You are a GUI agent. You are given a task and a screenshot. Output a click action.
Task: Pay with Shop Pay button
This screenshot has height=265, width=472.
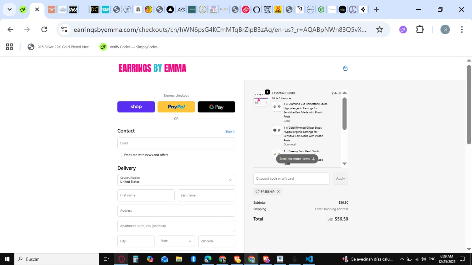[136, 107]
